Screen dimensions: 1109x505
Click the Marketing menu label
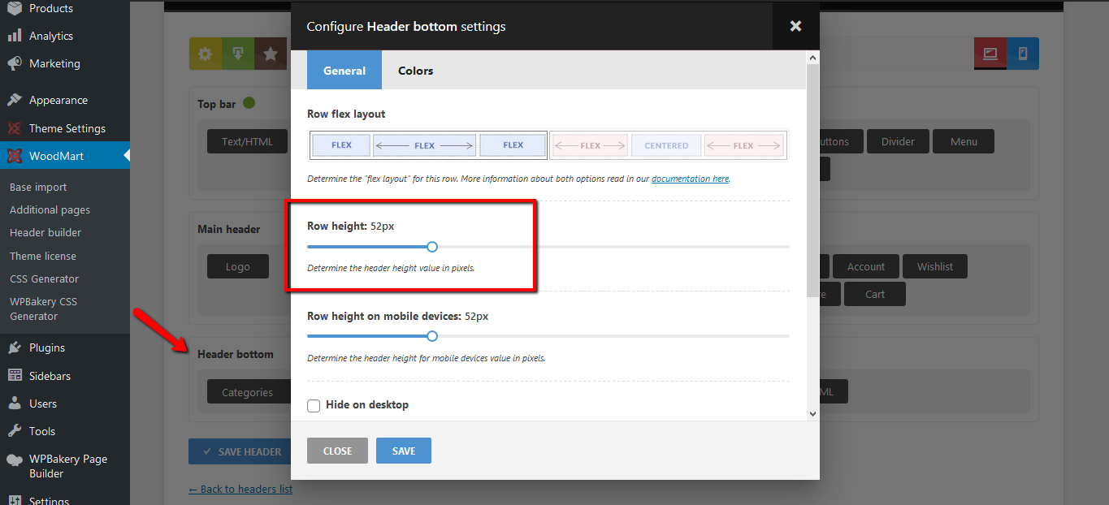tap(54, 63)
